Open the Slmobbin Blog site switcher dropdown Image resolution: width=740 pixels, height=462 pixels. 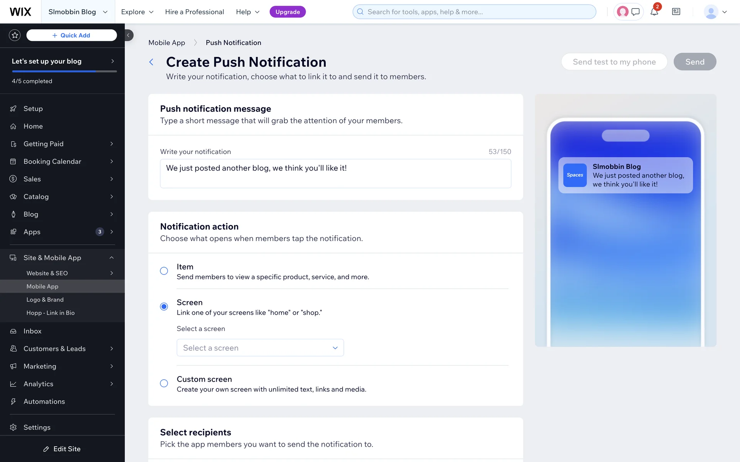point(78,12)
